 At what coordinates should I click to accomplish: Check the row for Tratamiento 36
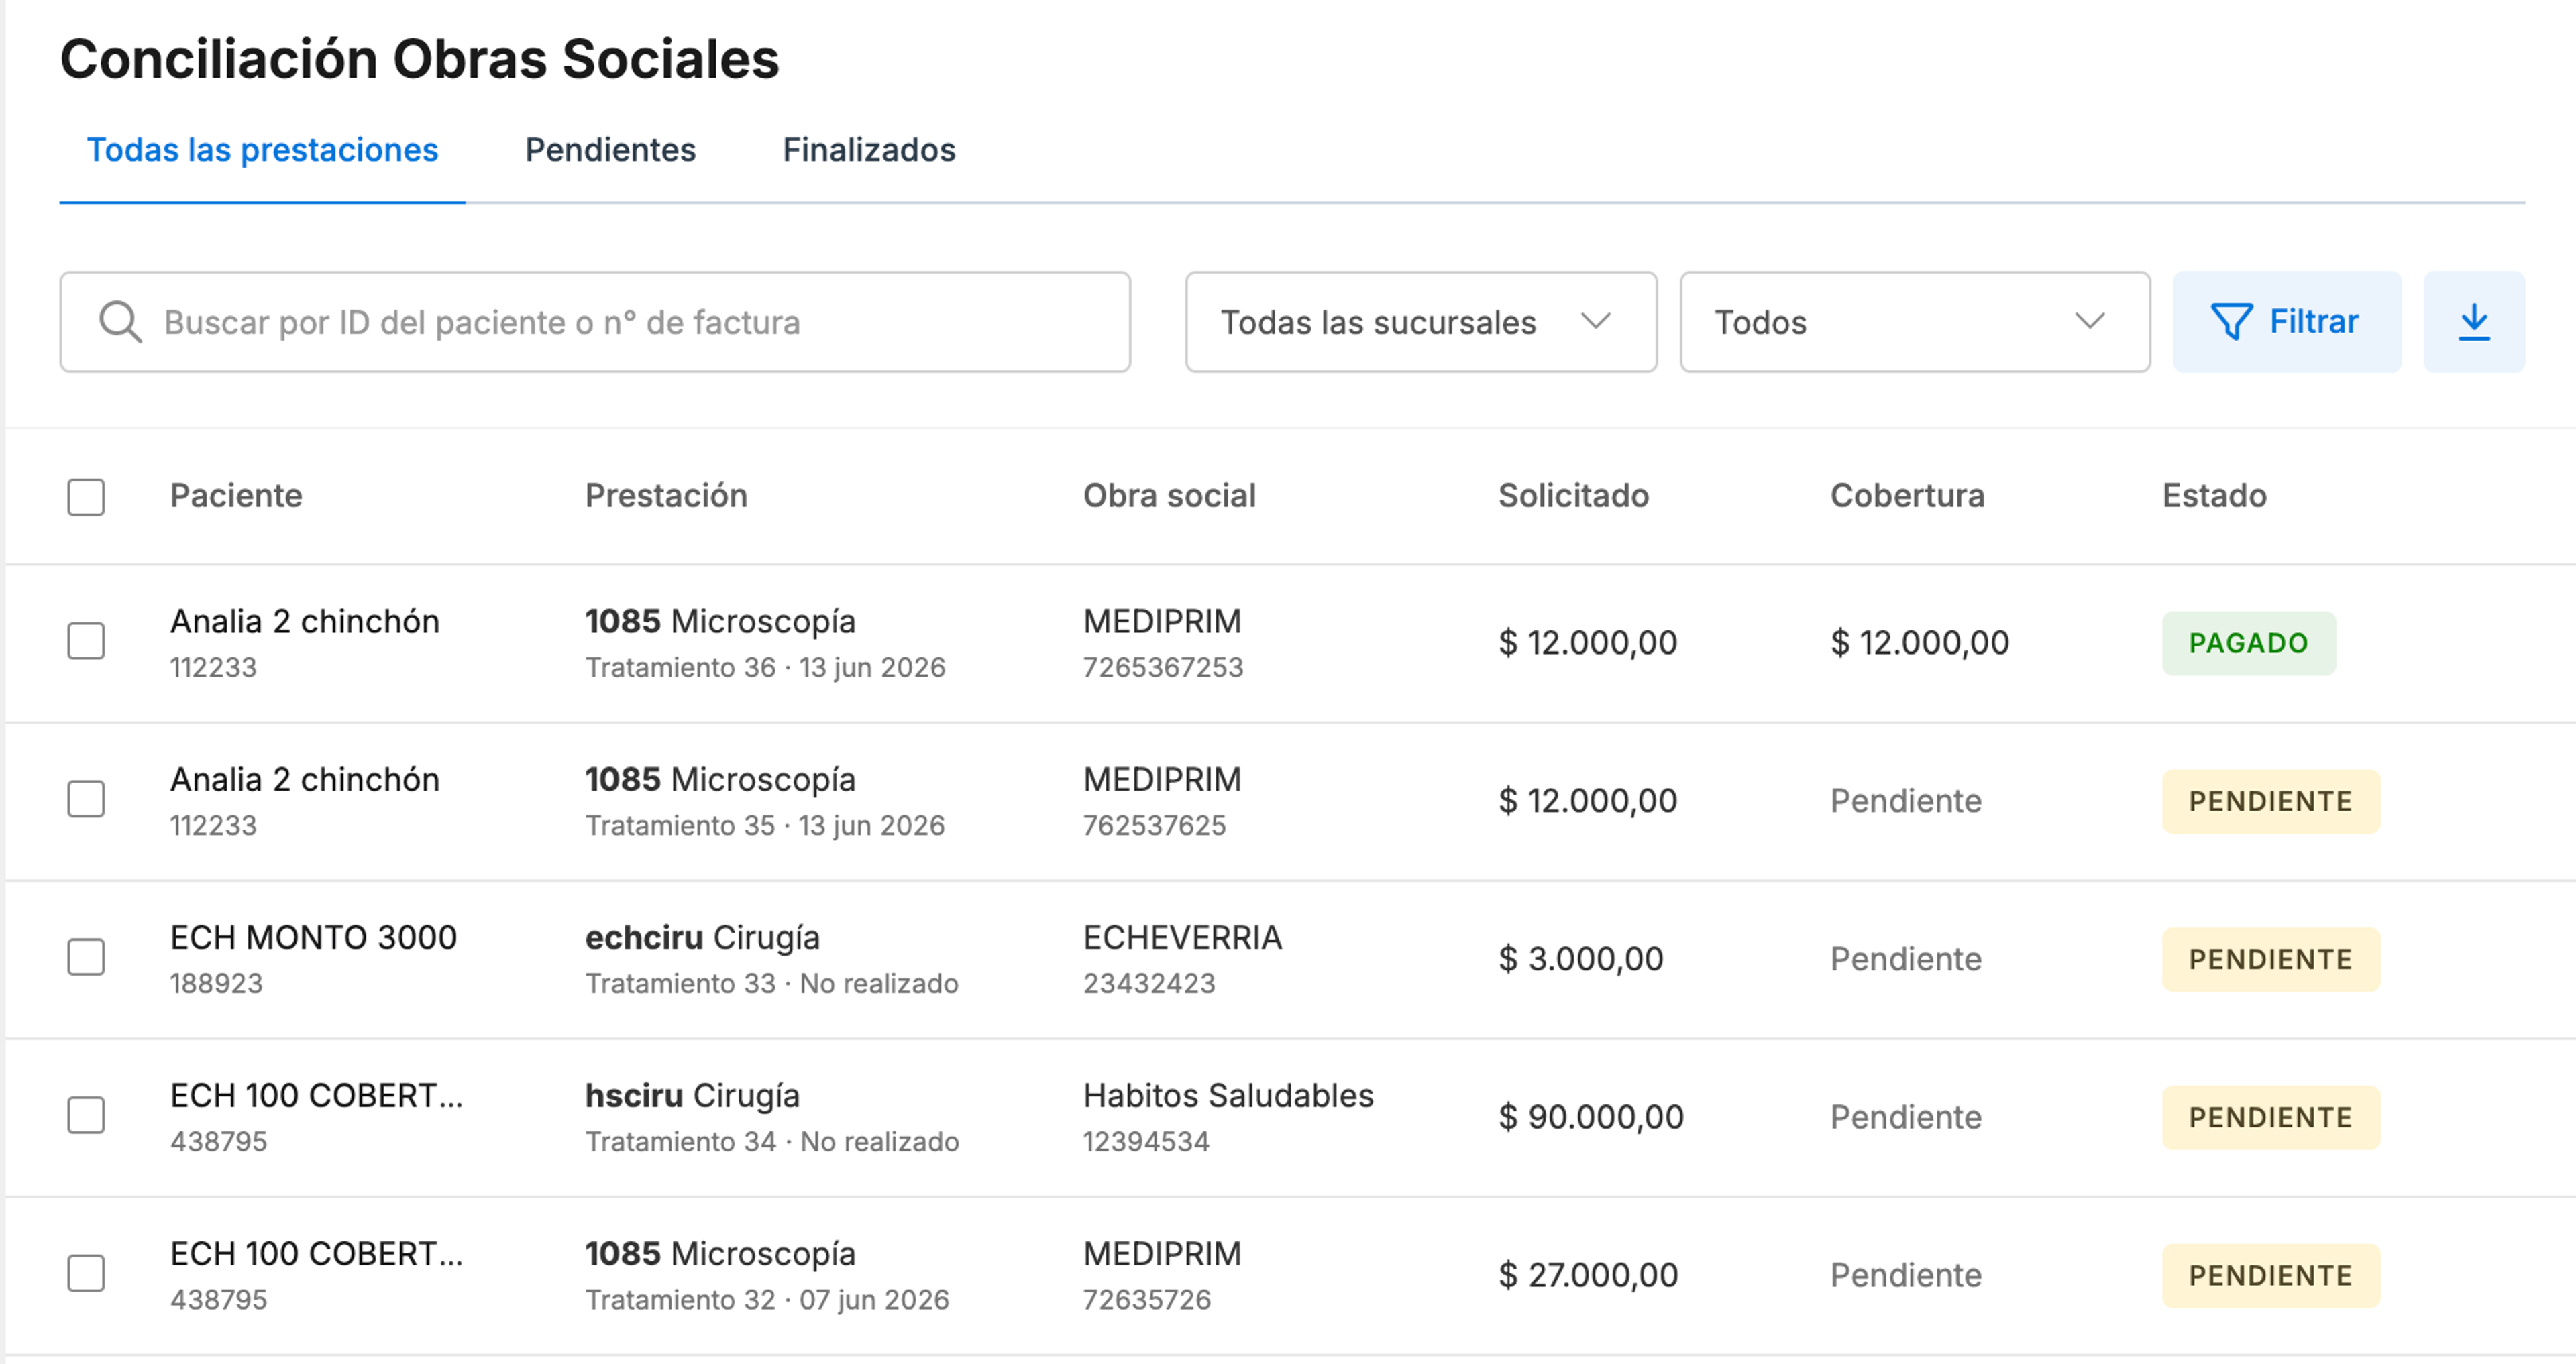[86, 641]
